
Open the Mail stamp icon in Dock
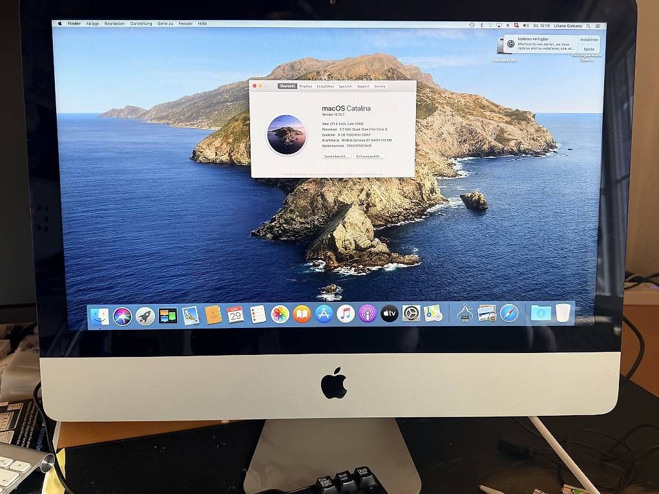191,316
